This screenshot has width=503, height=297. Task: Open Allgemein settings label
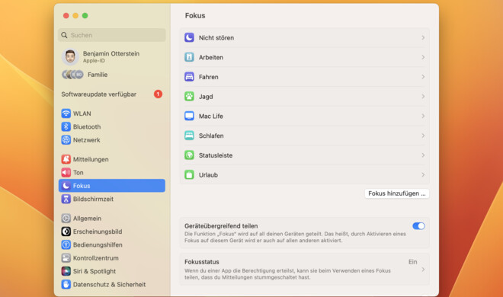coord(87,219)
